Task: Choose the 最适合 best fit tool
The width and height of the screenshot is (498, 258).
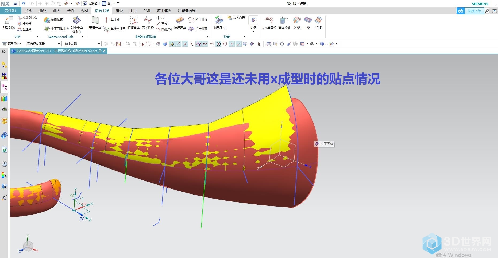Action: (25, 29)
